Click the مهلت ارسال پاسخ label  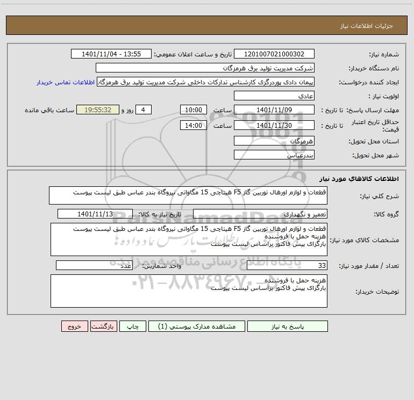coord(373,110)
